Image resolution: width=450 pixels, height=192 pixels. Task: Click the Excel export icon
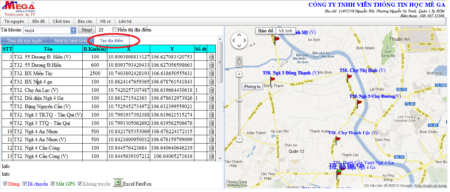point(117,183)
